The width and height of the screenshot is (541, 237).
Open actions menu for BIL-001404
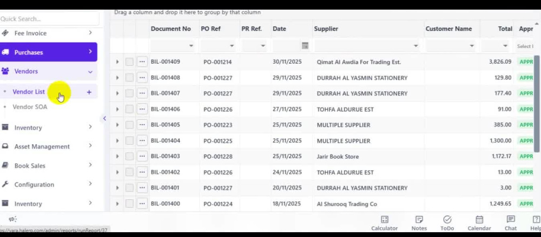click(142, 141)
